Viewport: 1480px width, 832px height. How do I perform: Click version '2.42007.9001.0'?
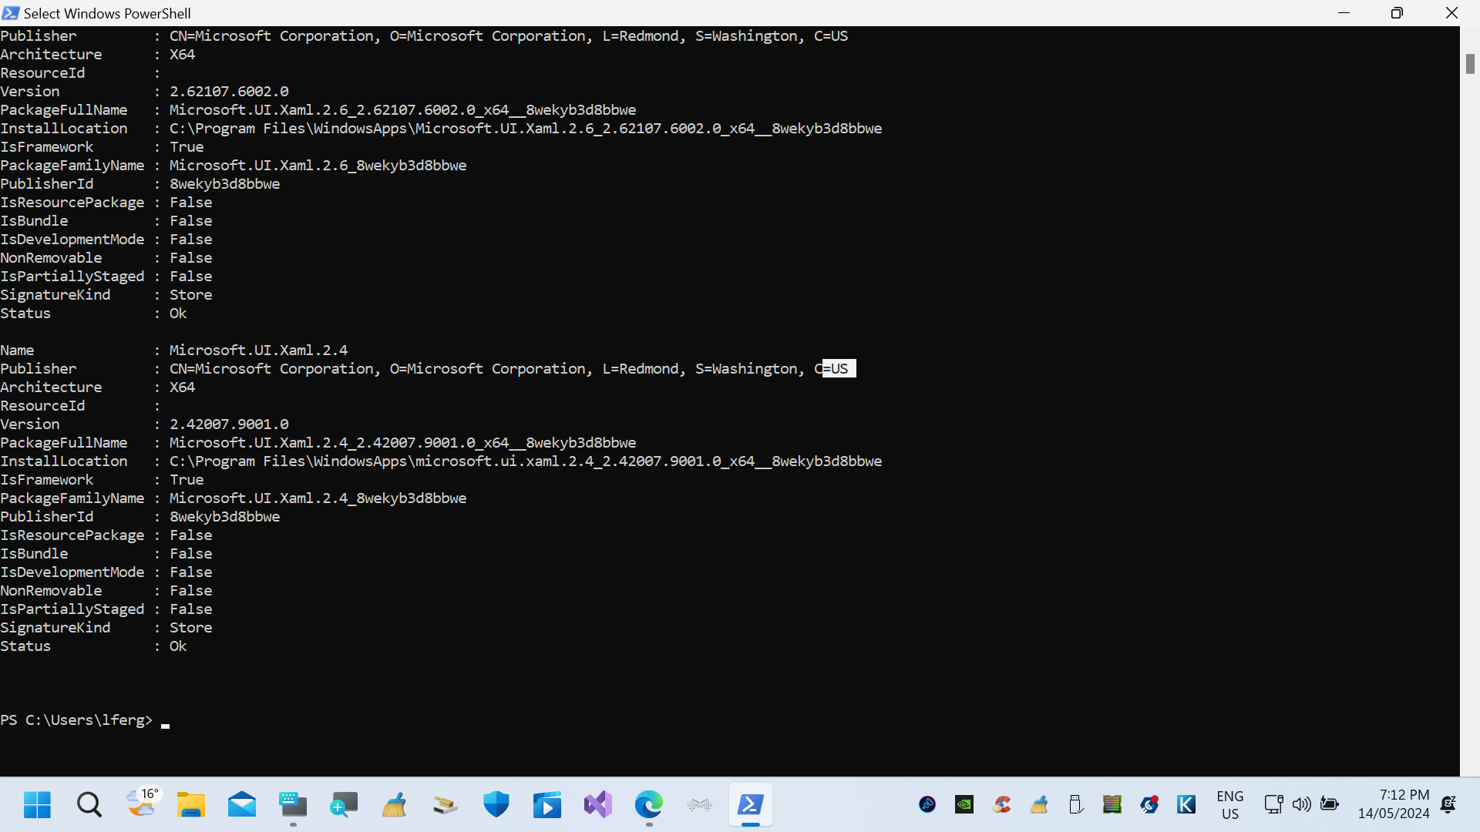pos(229,424)
